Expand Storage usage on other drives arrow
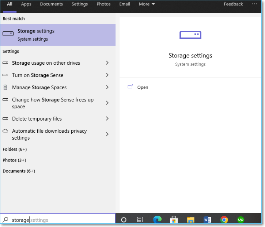 (107, 63)
